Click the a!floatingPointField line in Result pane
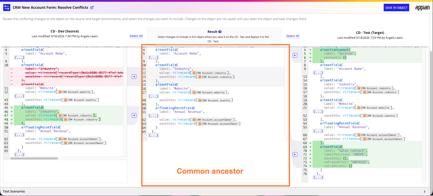This screenshot has width=433, height=196. pyautogui.click(x=175, y=108)
